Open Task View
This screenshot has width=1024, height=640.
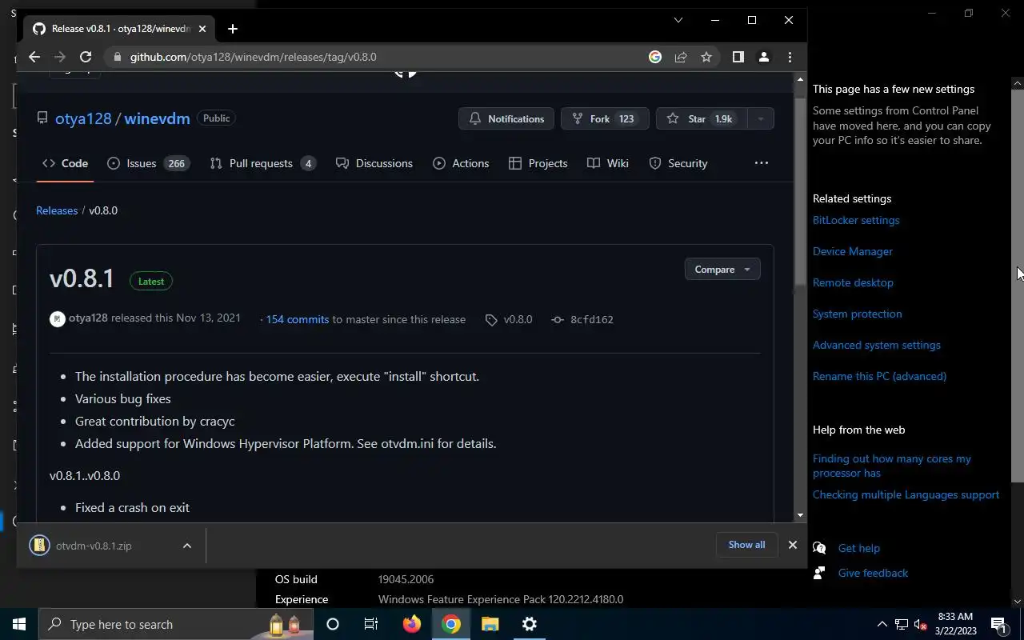coord(371,624)
